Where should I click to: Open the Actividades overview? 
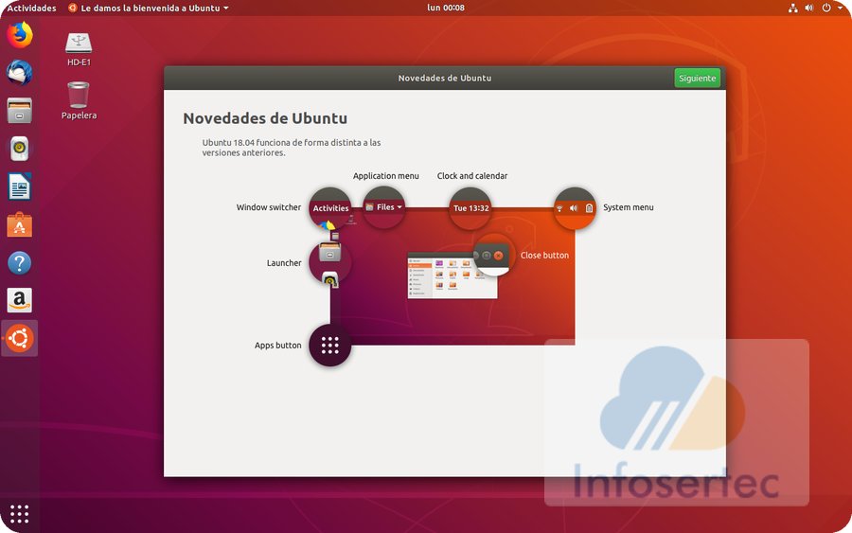31,8
